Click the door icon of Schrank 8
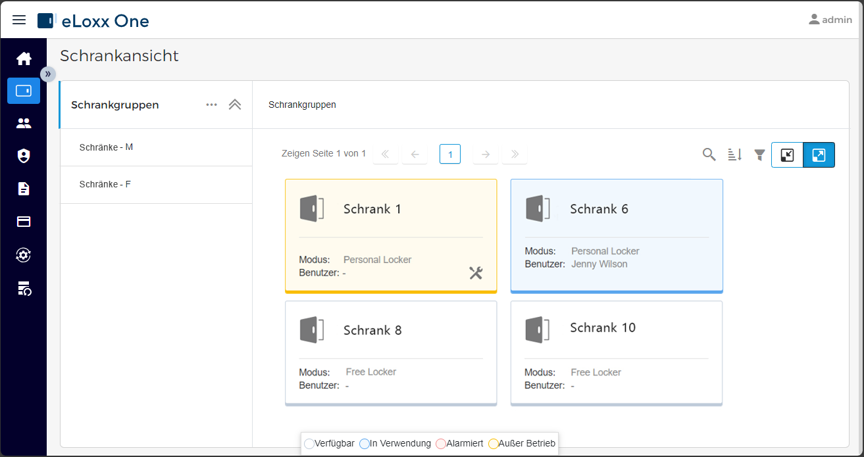Viewport: 864px width, 457px height. [x=312, y=329]
